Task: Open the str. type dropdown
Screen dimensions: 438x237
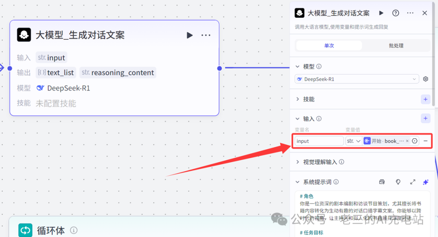Action: click(x=353, y=141)
